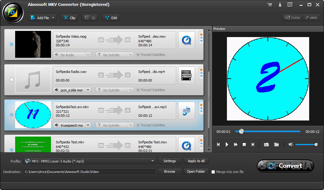The image size is (324, 190).
Task: Play the preview video
Action: click(x=227, y=145)
